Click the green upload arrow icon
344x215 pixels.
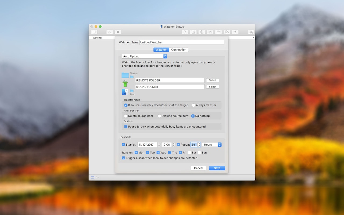coord(125,83)
